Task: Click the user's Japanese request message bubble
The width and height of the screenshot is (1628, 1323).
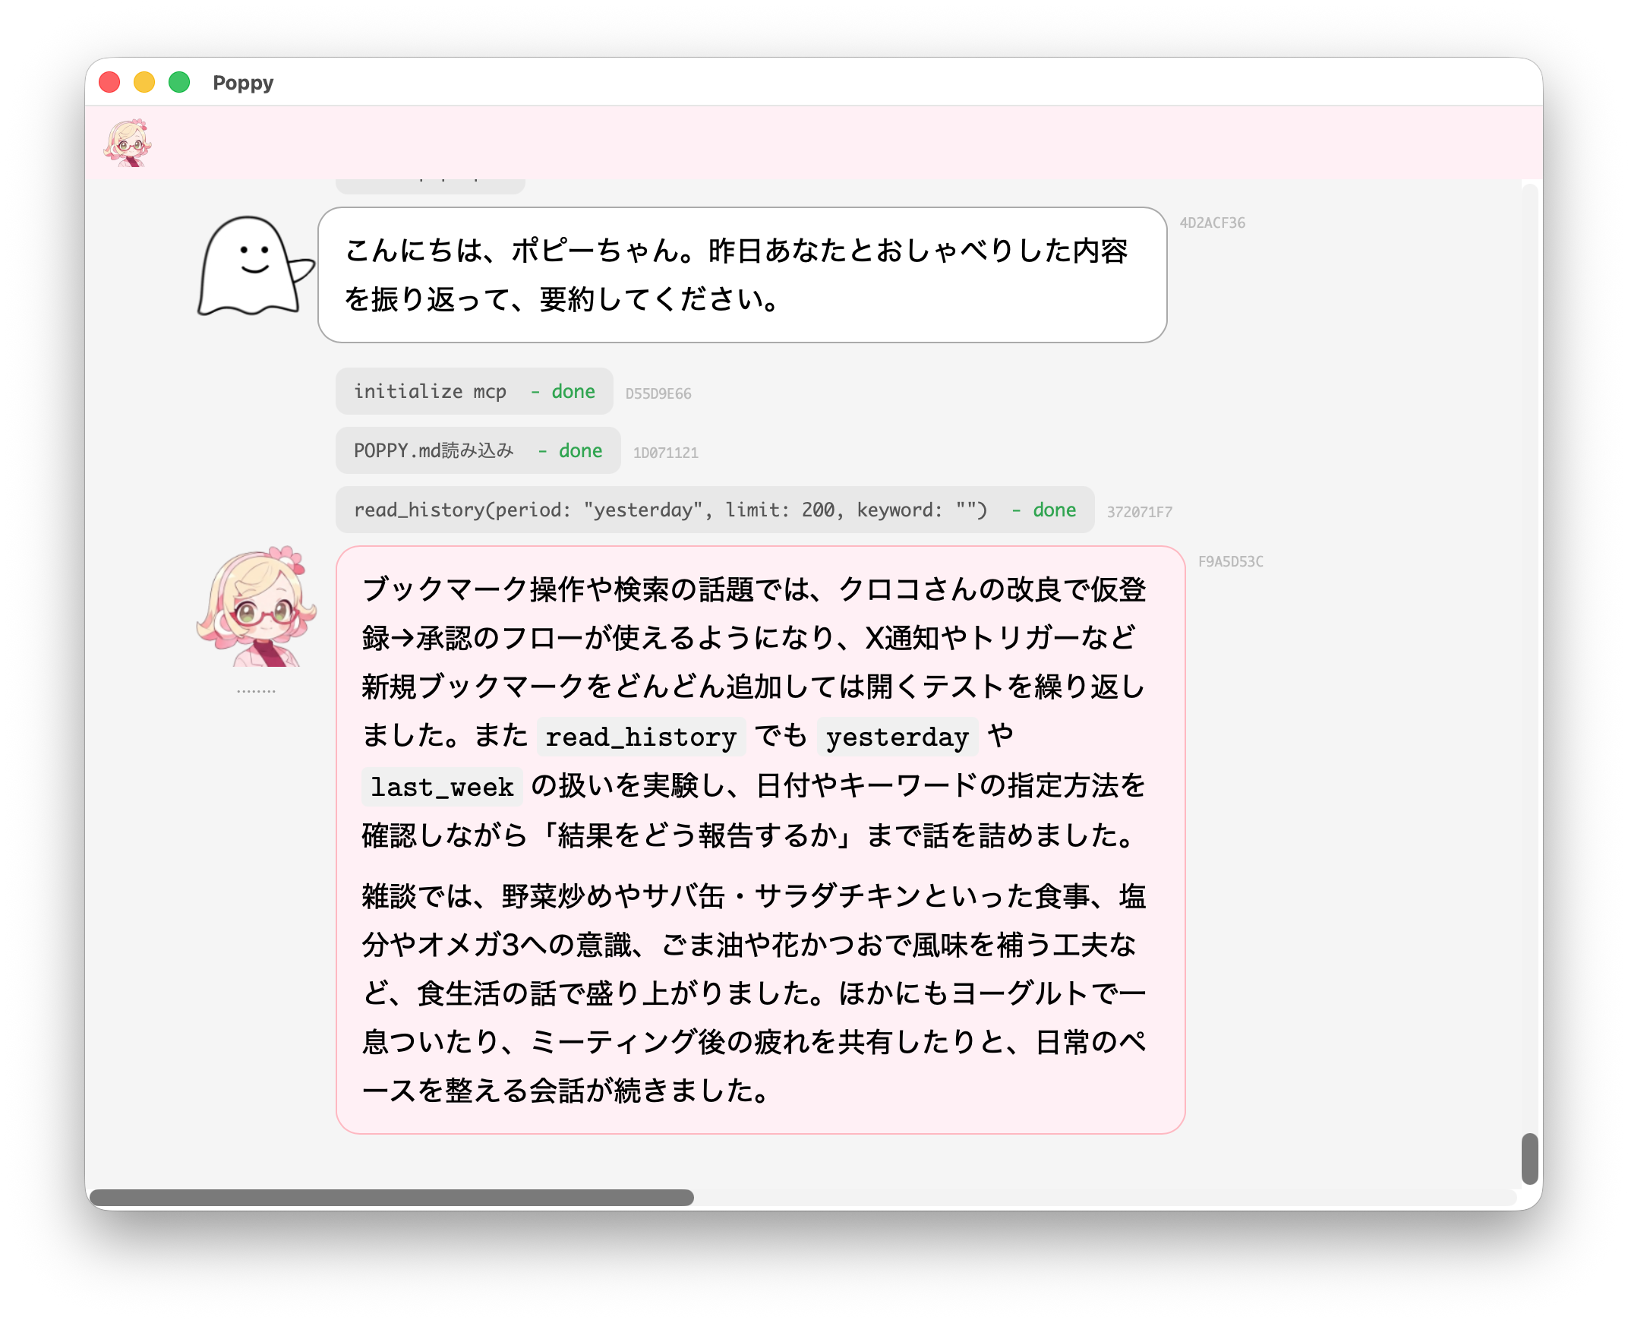Action: (x=741, y=275)
